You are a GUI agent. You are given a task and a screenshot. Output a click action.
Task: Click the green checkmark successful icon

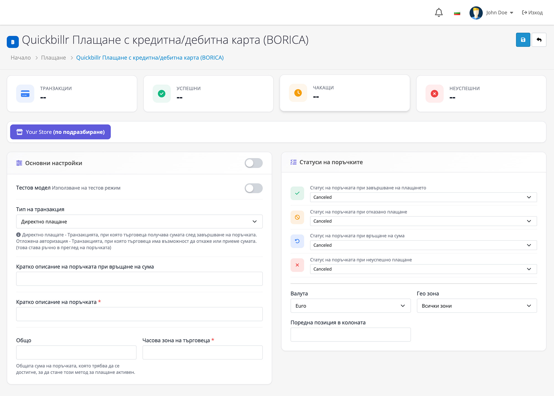[x=161, y=94]
